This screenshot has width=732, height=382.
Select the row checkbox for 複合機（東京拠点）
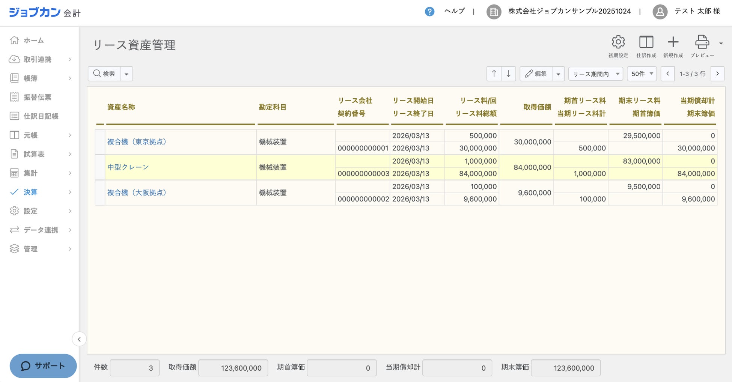point(100,142)
